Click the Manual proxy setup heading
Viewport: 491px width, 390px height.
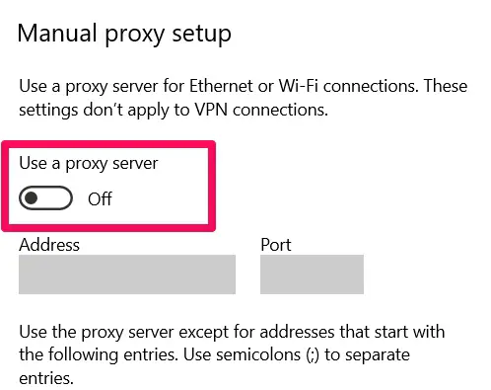[124, 34]
